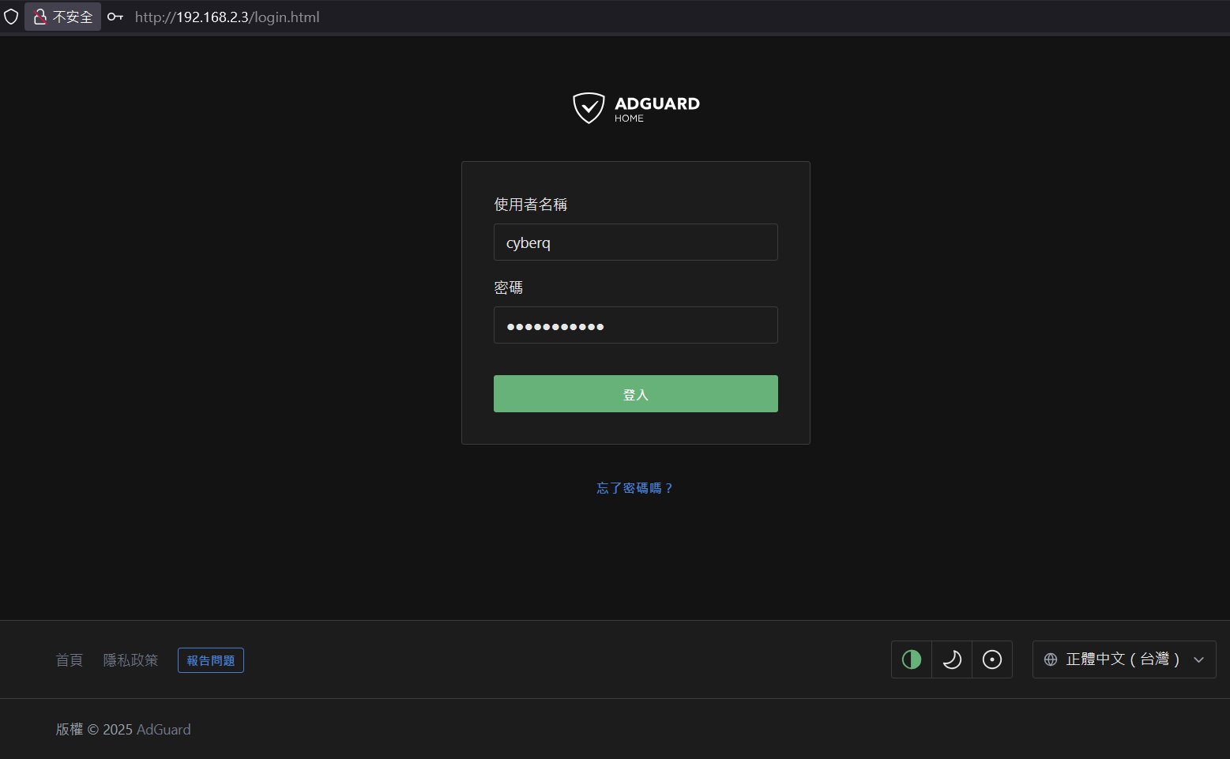
Task: Click the address bar URL 192.168.2.3/login.html
Action: click(228, 17)
